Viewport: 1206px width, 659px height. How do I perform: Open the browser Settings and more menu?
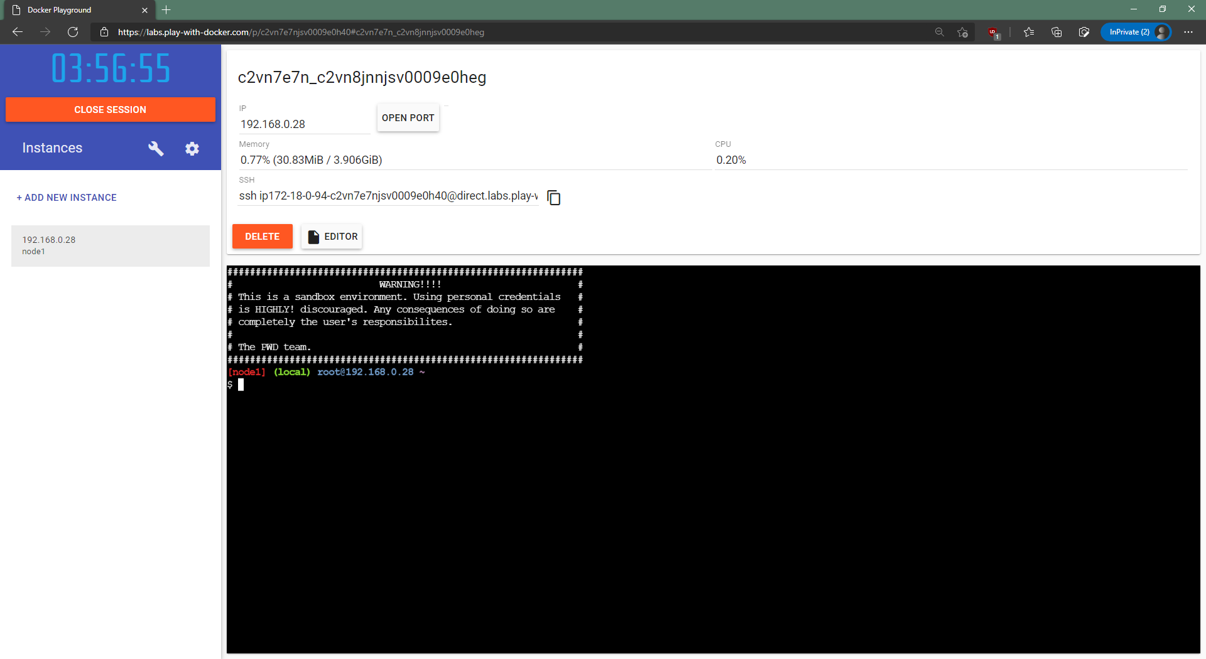(x=1188, y=32)
